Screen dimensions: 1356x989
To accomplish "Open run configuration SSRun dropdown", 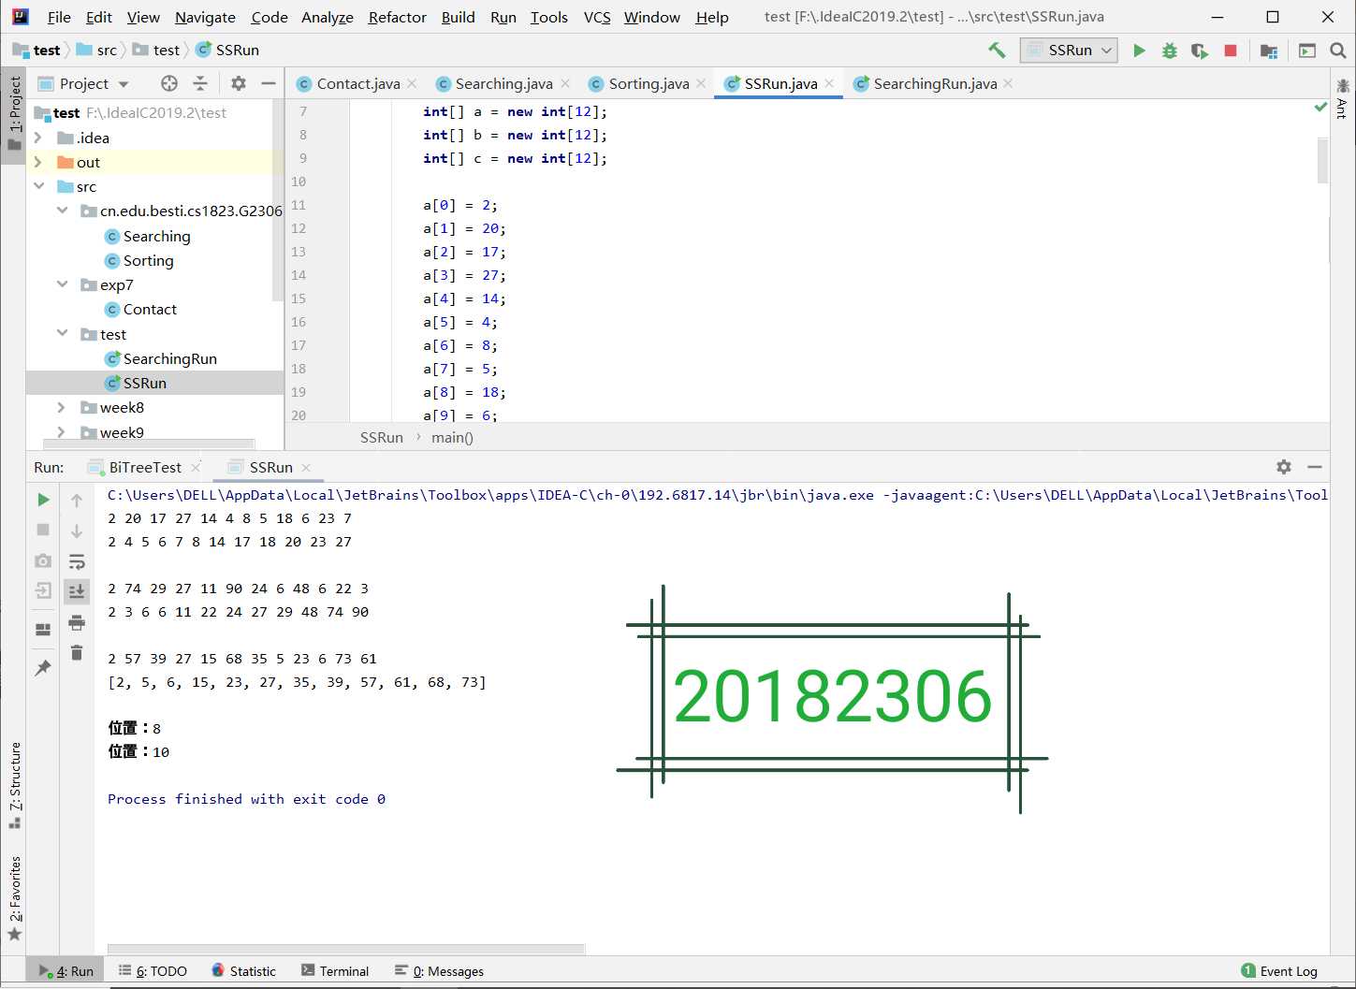I will point(1070,51).
